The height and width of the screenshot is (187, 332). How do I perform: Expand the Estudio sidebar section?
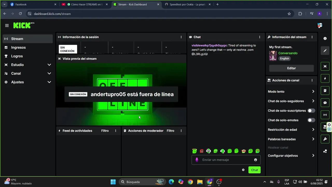pos(28,65)
